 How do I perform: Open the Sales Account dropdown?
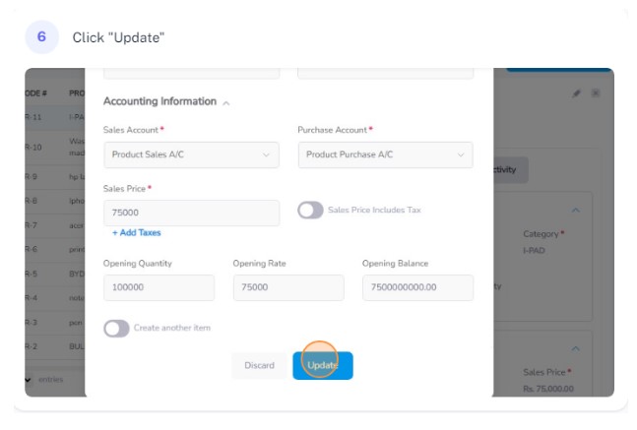191,154
